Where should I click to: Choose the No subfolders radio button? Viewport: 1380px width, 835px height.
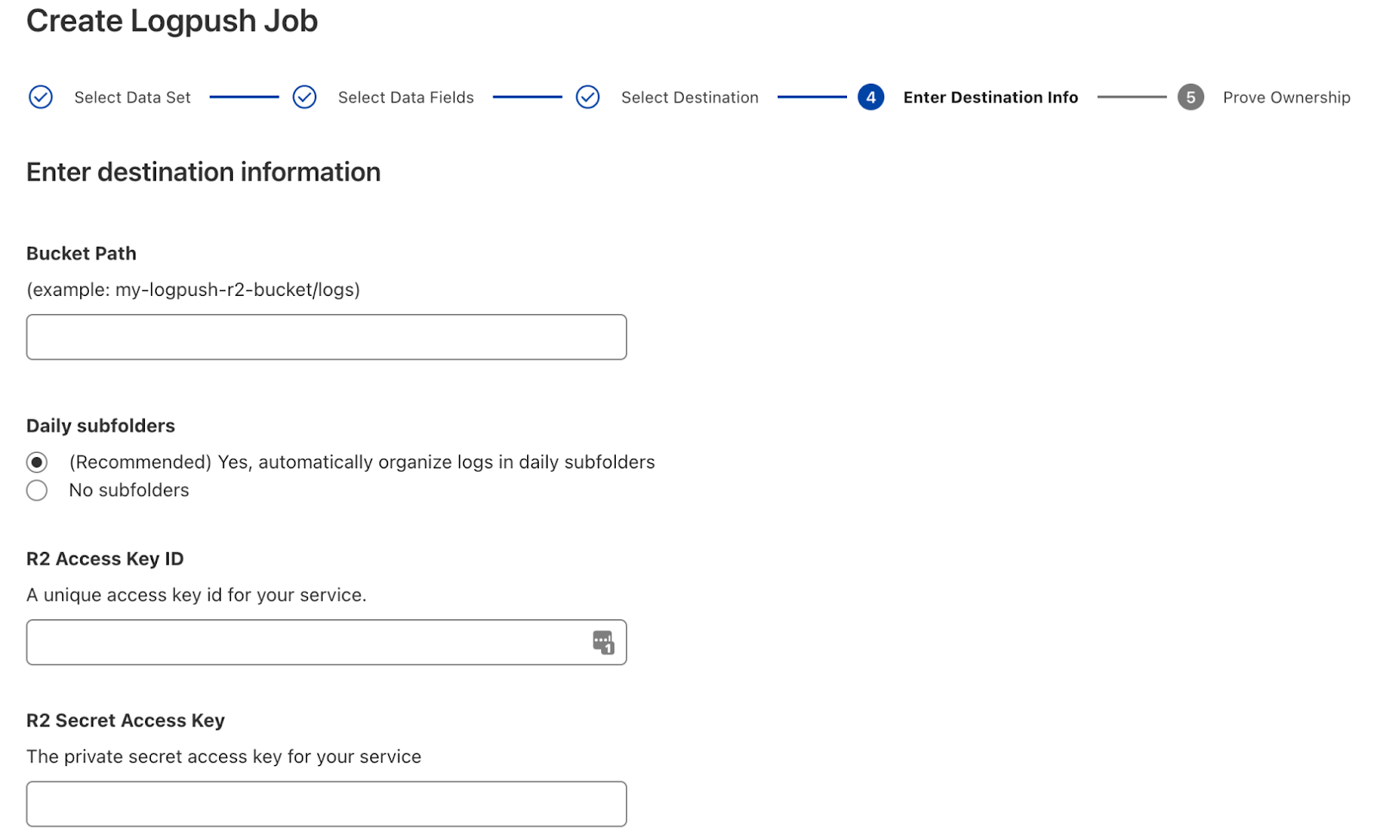point(37,491)
